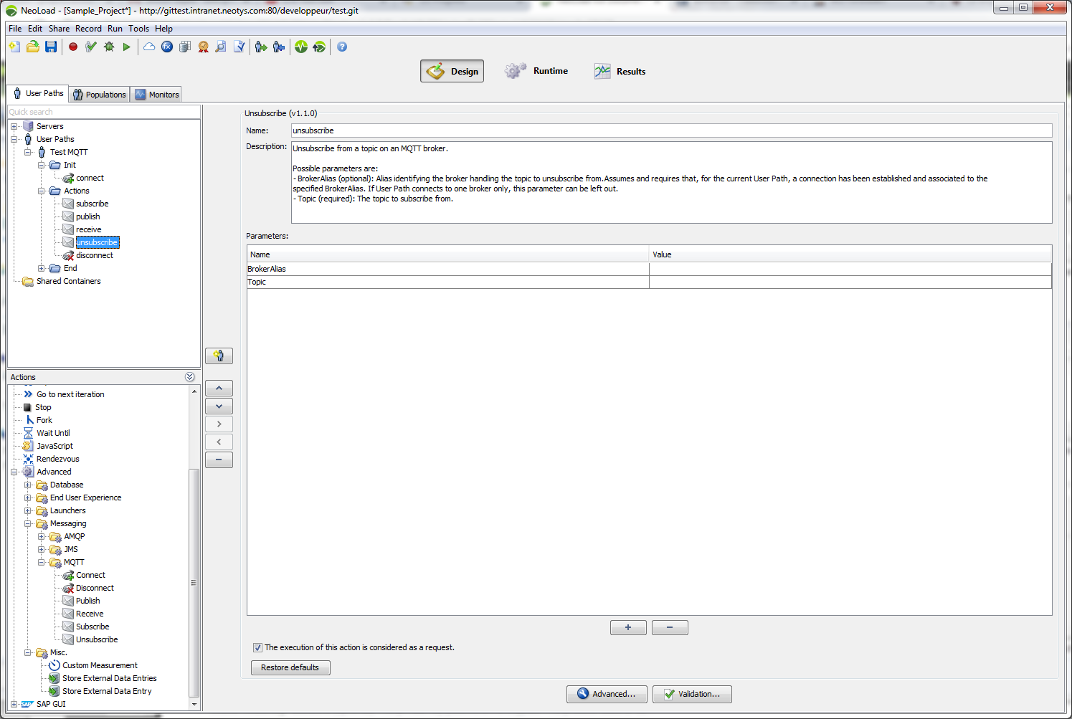Collapse the Actions panel with double chevron
The height and width of the screenshot is (719, 1072).
point(189,377)
